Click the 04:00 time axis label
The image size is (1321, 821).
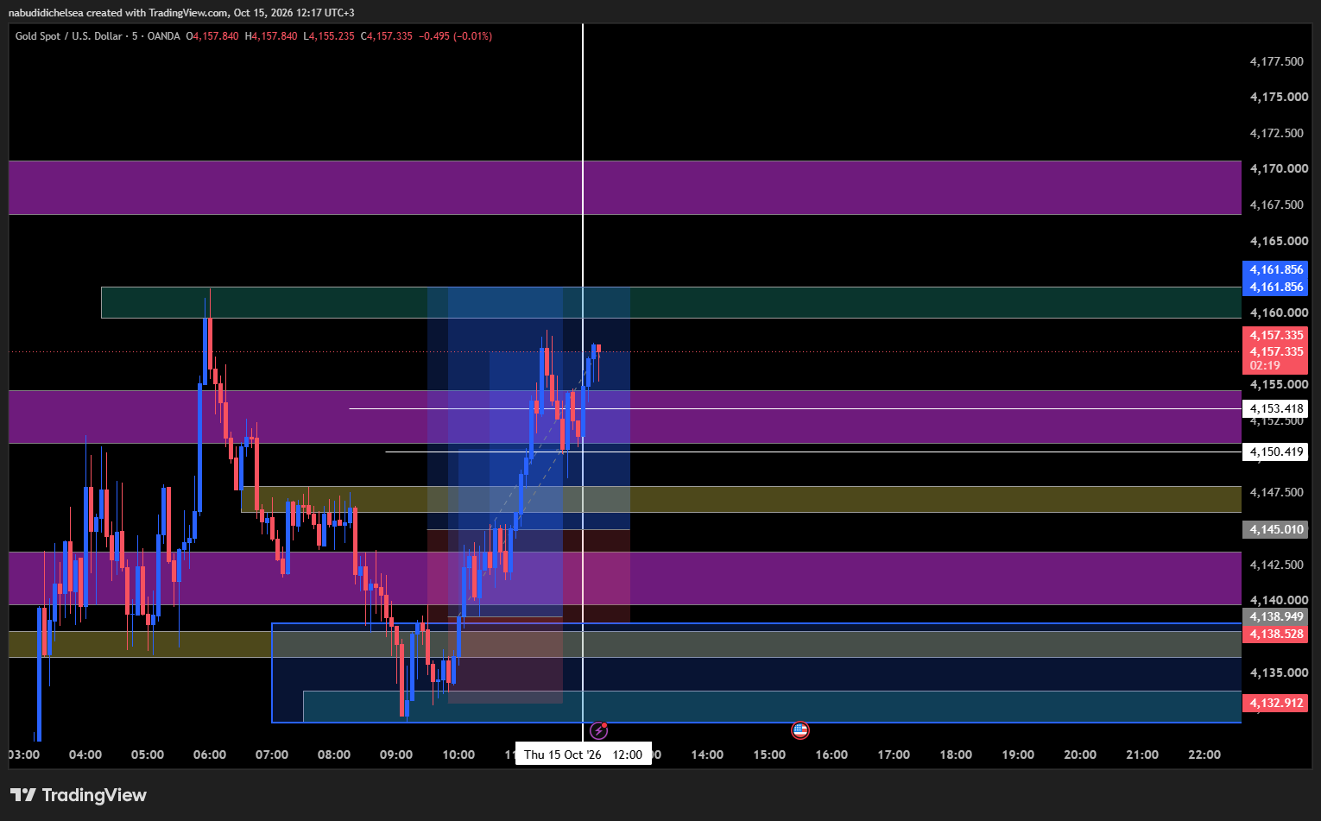click(x=85, y=755)
